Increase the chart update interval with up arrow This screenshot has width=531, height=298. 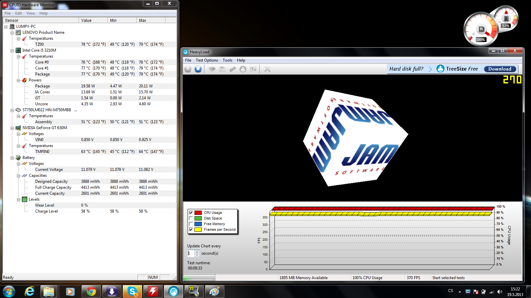(x=197, y=252)
